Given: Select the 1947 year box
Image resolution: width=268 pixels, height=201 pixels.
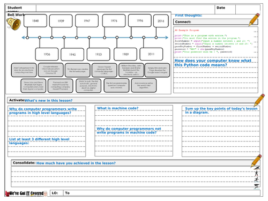Looking at the screenshot, I should [x=87, y=21].
